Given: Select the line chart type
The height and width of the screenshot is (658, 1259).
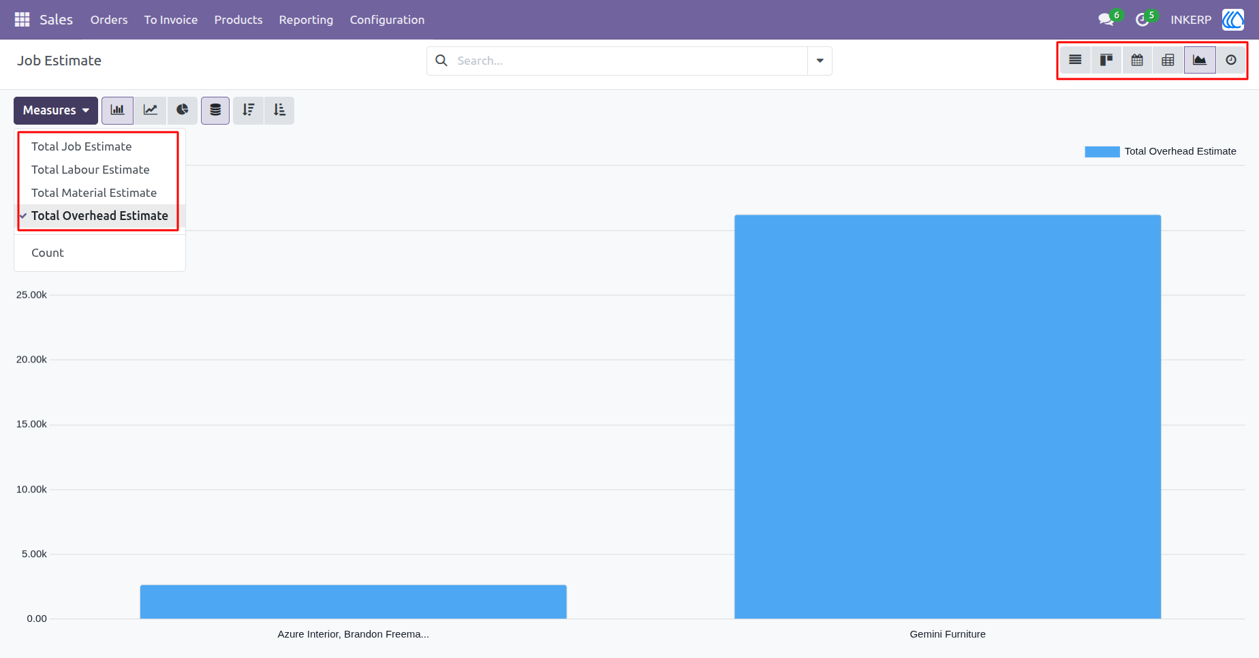Looking at the screenshot, I should [x=151, y=110].
